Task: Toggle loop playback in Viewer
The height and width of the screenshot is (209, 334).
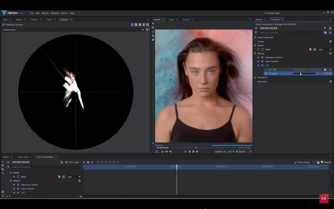Action: [162, 152]
